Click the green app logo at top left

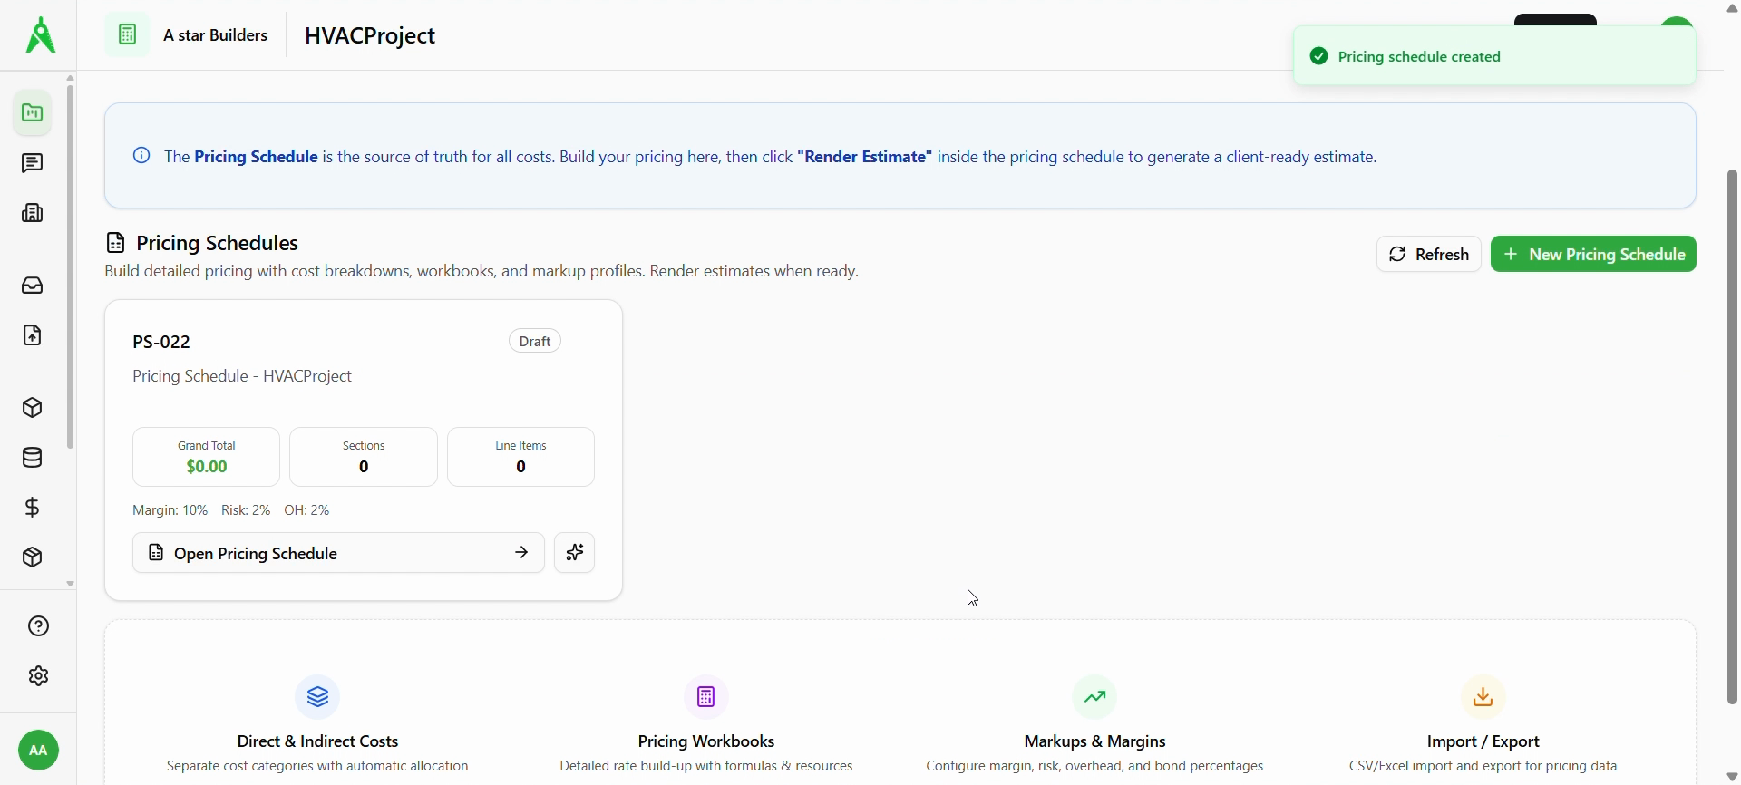click(40, 35)
